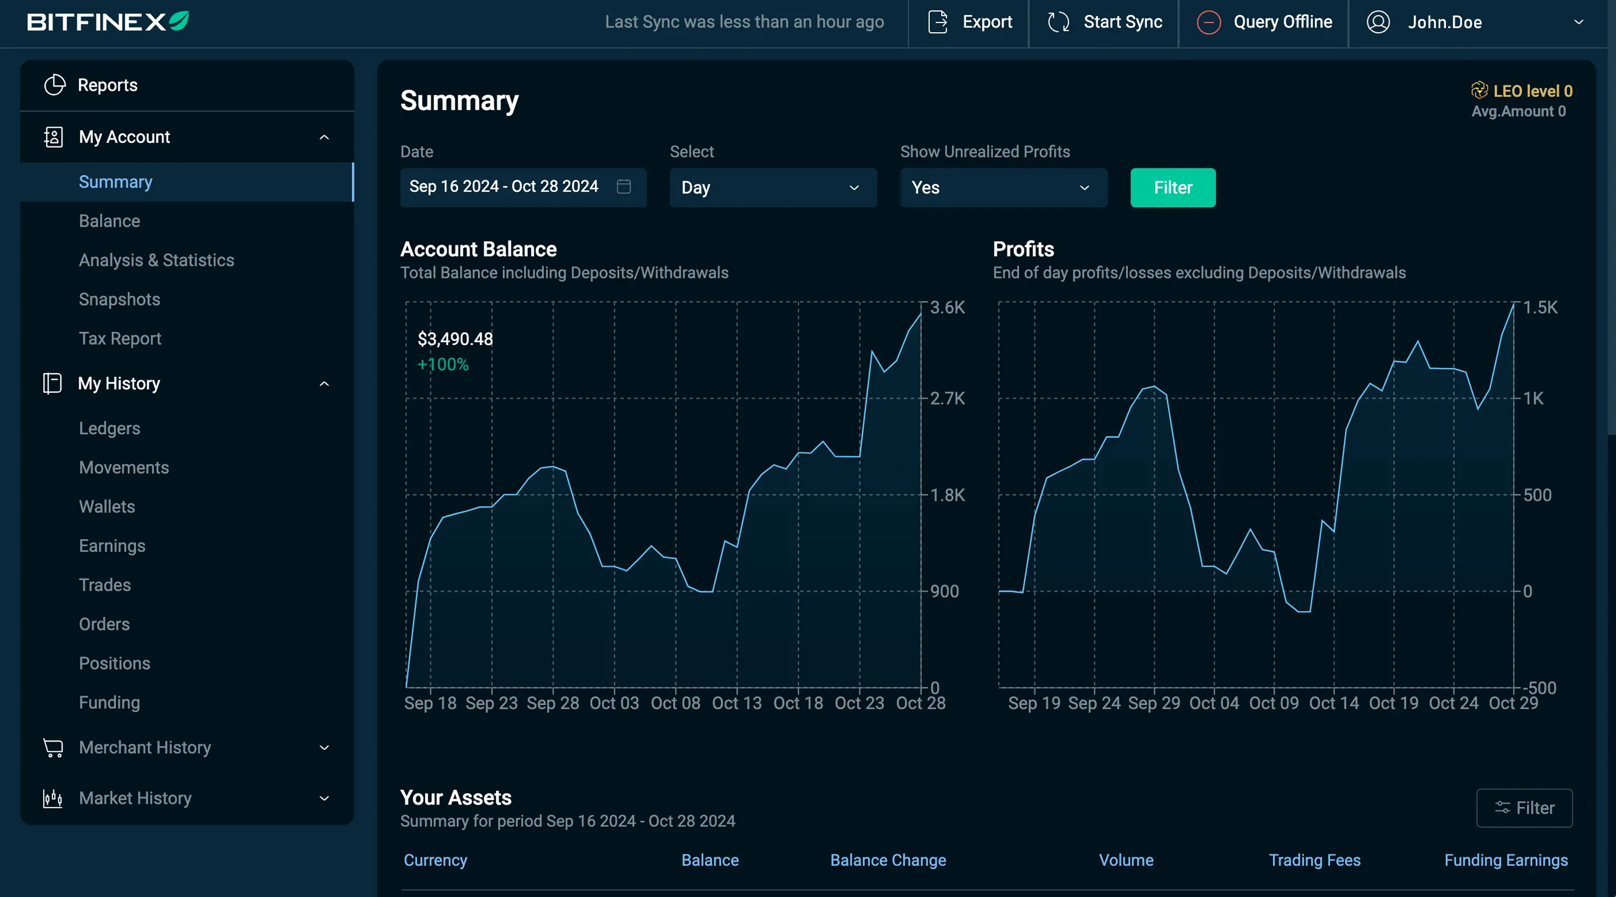
Task: Click the My Account badge icon
Action: coord(53,137)
